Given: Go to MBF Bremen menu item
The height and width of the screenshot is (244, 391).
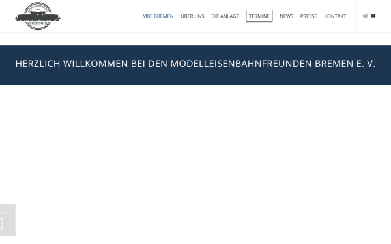Looking at the screenshot, I should 158,16.
